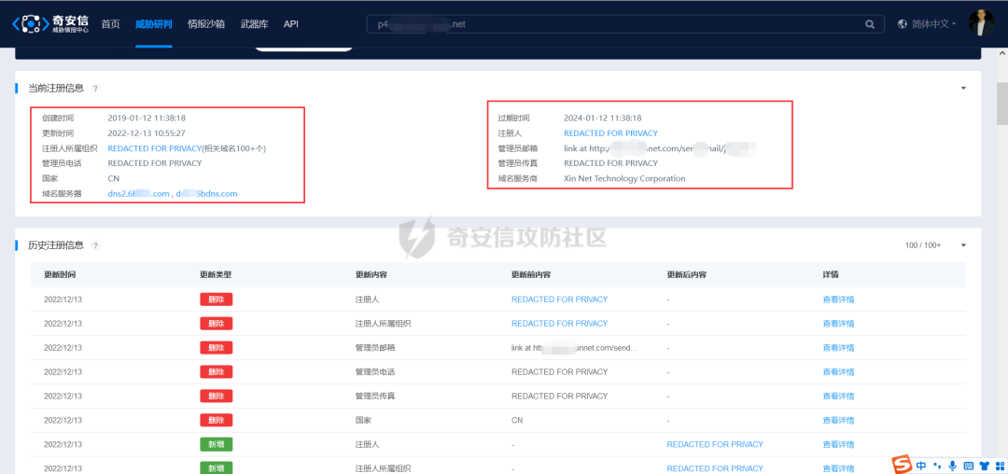Click the 管理员传真 REDACTED FOR PRIVACY value
Image resolution: width=1008 pixels, height=474 pixels.
pos(610,163)
